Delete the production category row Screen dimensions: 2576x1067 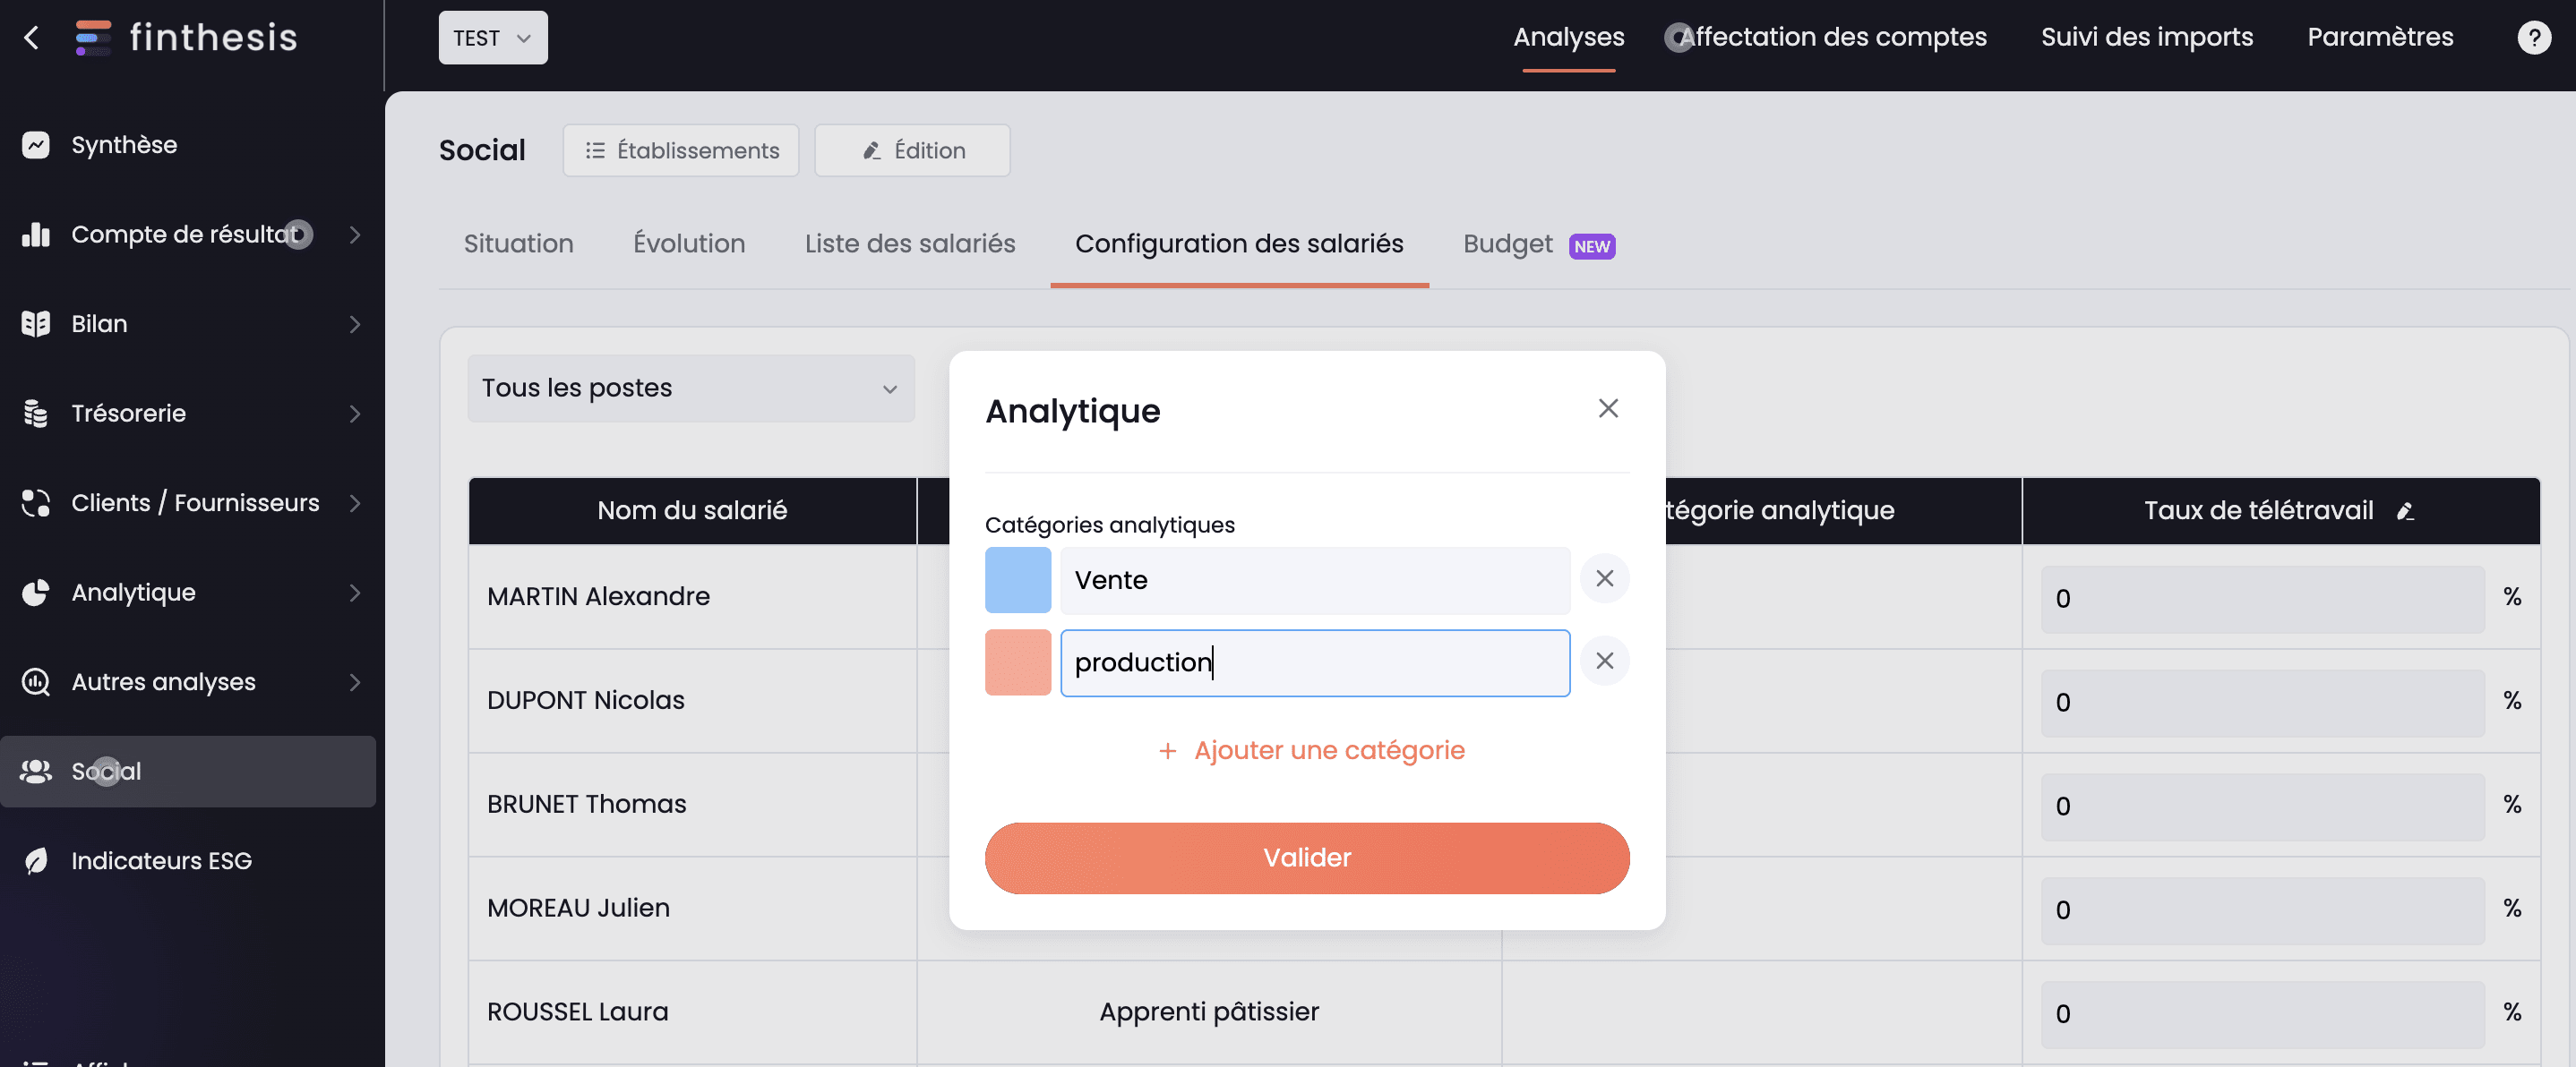(x=1604, y=661)
